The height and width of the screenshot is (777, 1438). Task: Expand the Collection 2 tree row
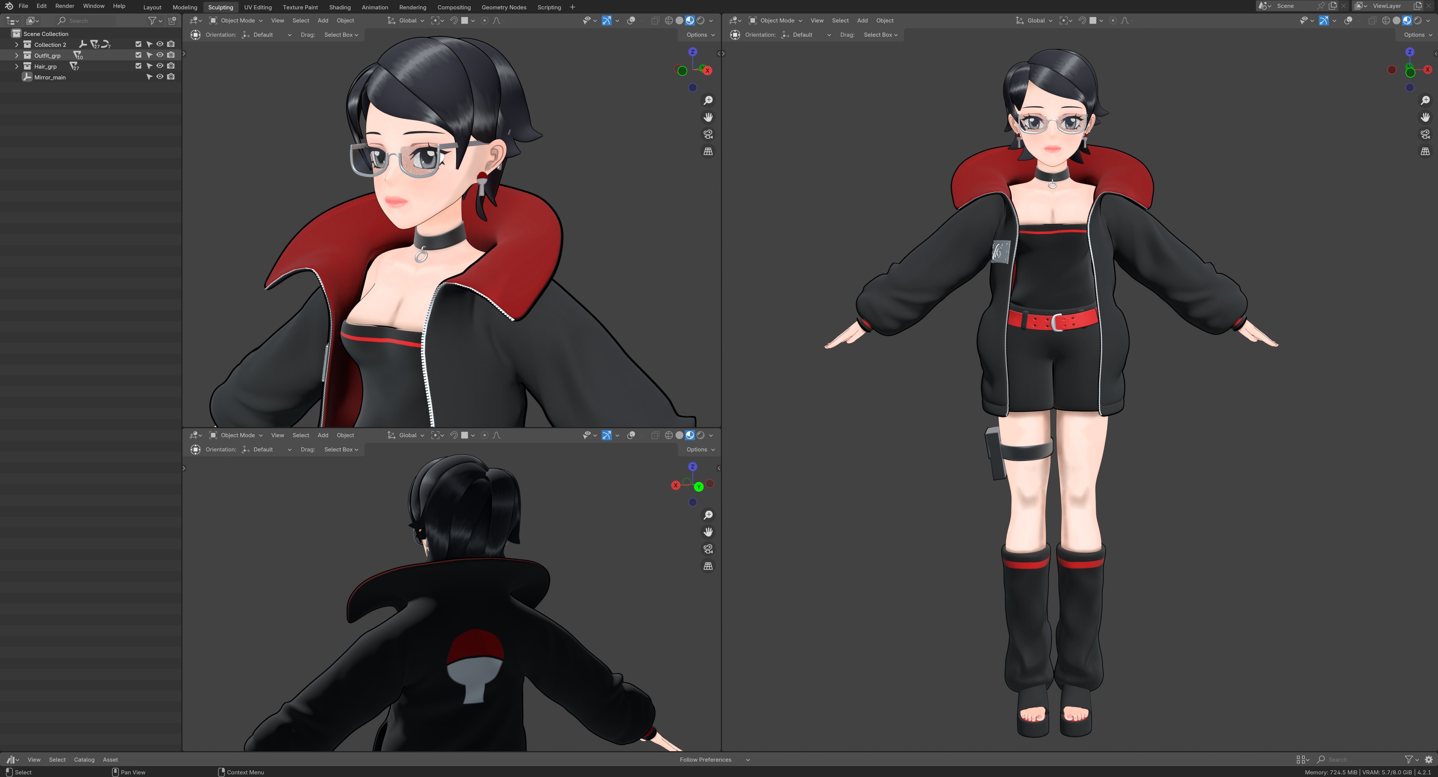click(x=16, y=45)
